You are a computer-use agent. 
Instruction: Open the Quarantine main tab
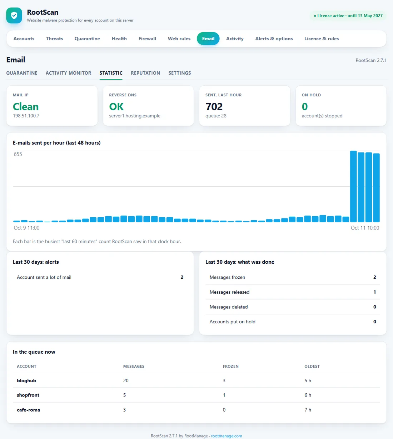87,39
